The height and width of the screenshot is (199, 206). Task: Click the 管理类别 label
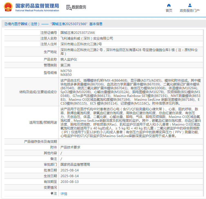coord(50,65)
